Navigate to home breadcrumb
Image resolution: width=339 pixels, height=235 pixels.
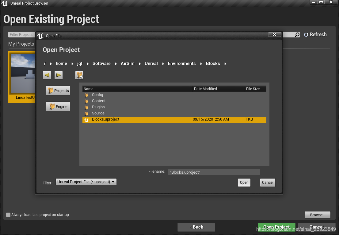(x=61, y=64)
